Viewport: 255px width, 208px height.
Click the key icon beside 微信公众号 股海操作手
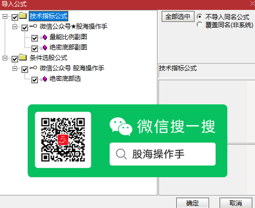(33, 68)
